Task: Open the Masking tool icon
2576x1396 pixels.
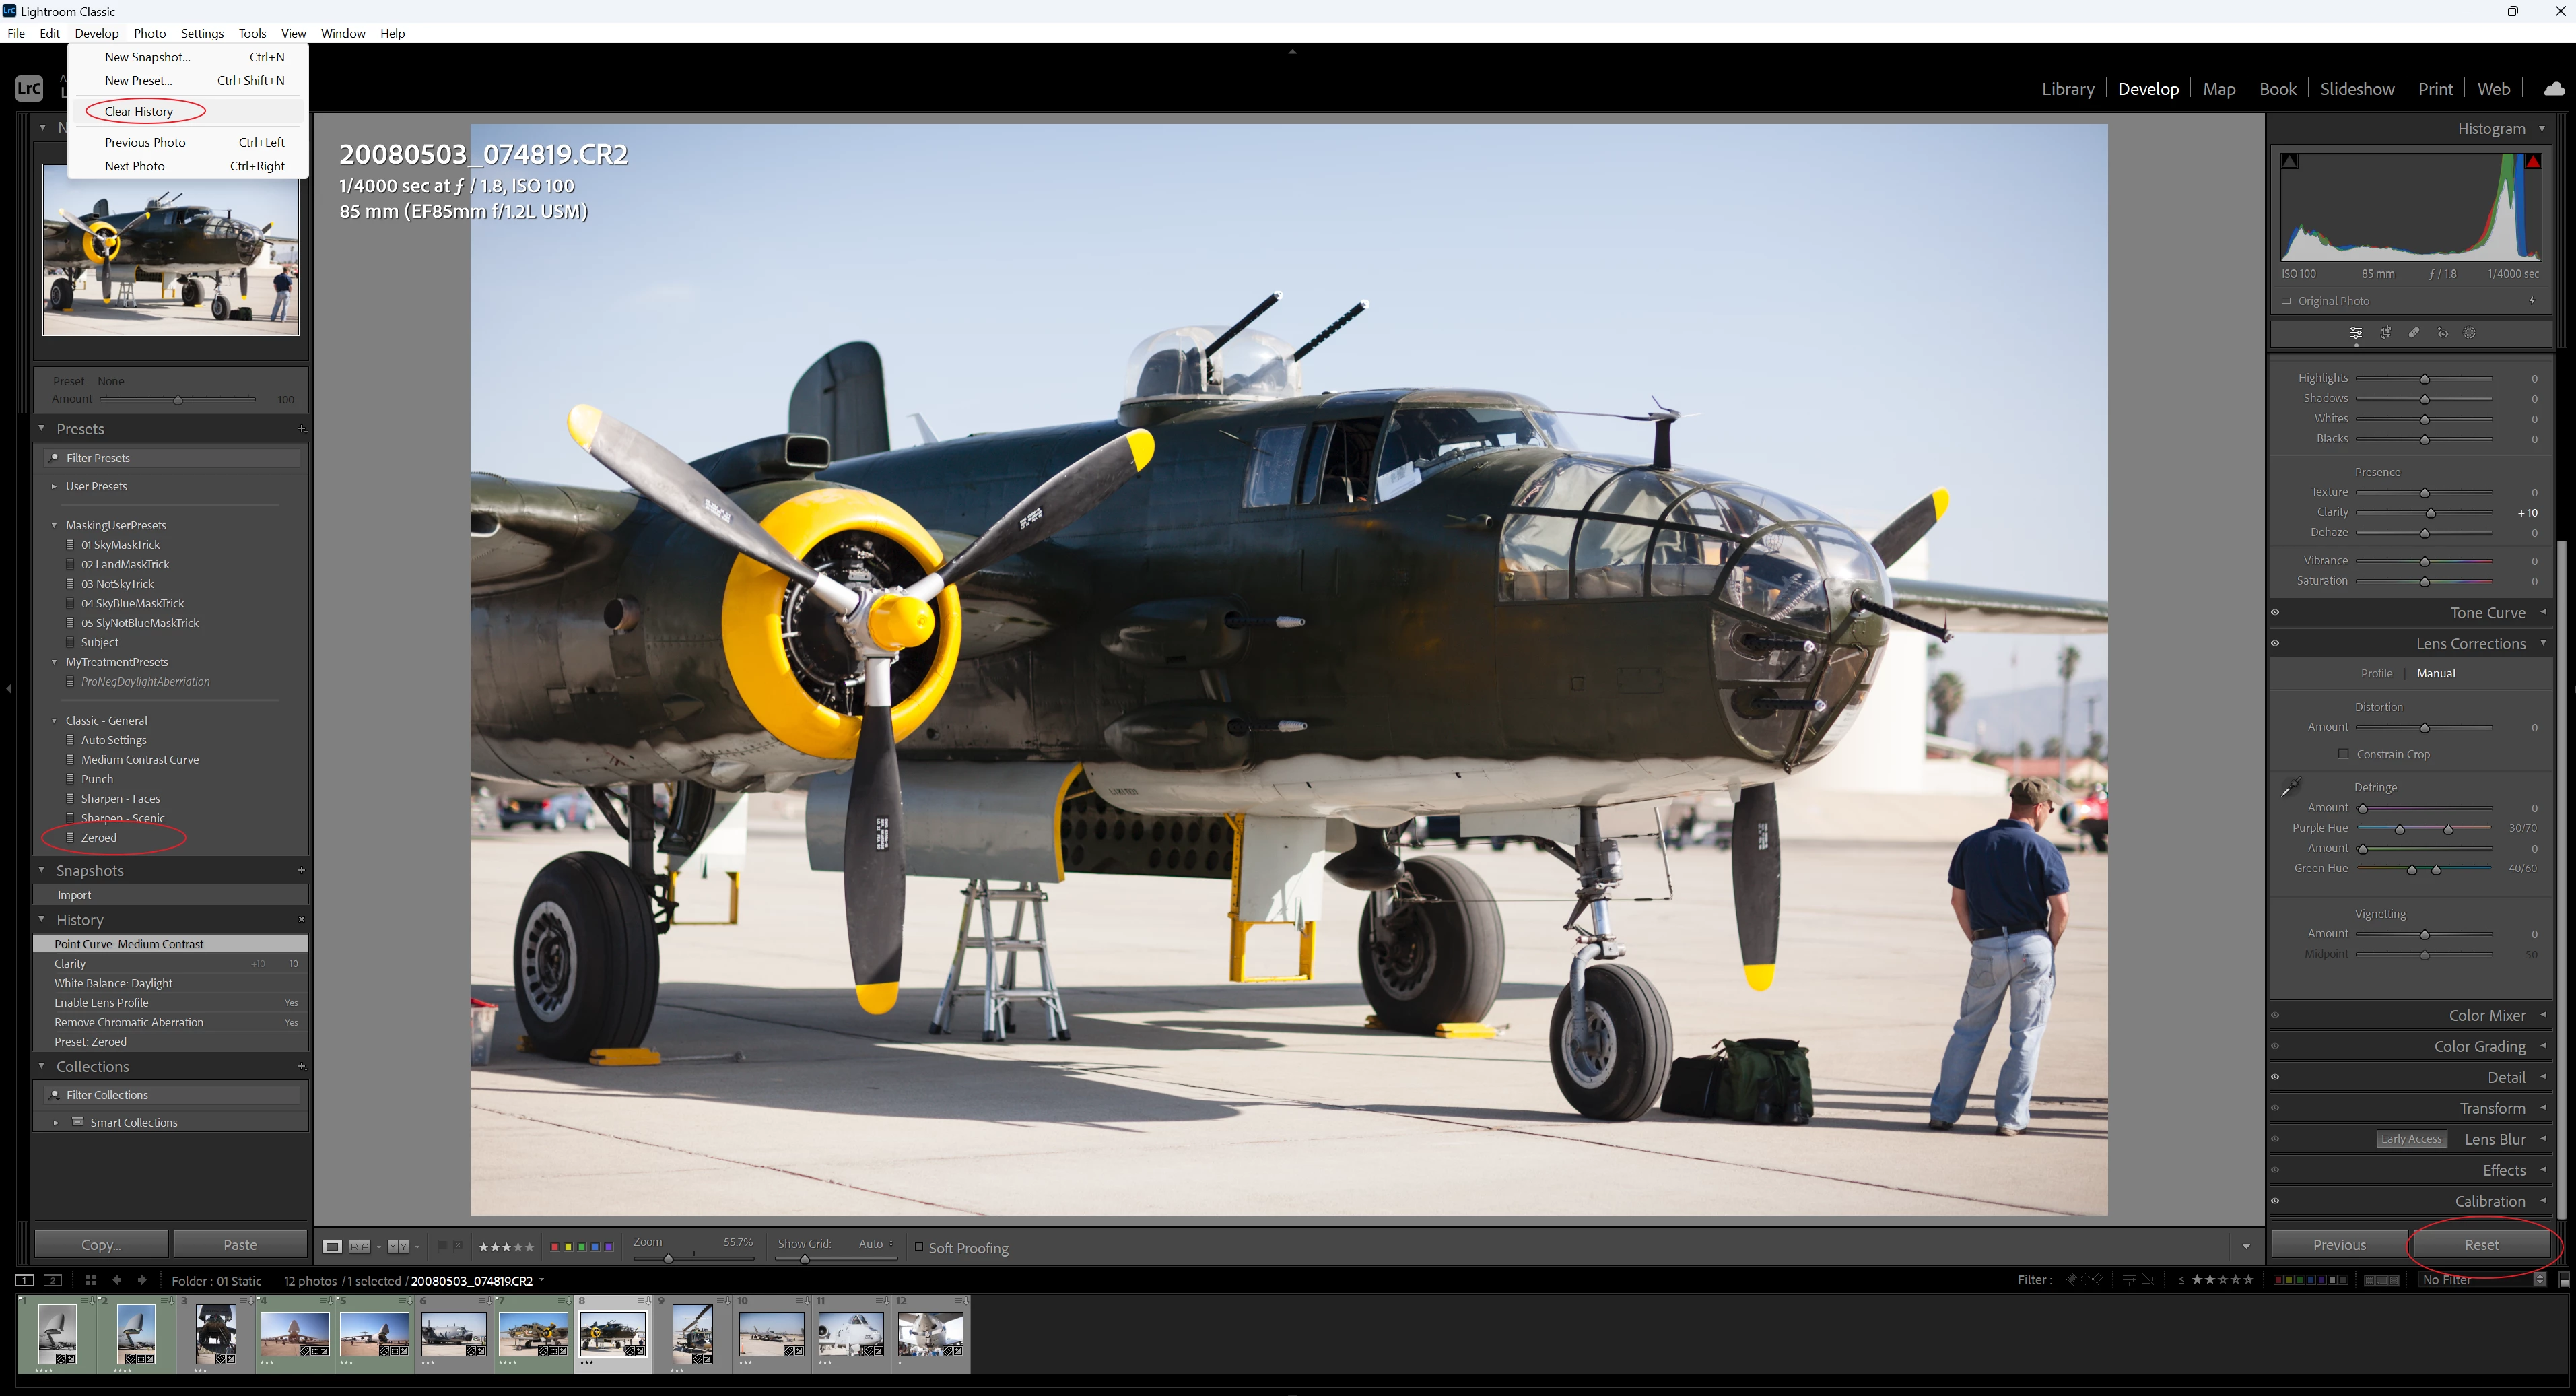Action: point(2469,333)
